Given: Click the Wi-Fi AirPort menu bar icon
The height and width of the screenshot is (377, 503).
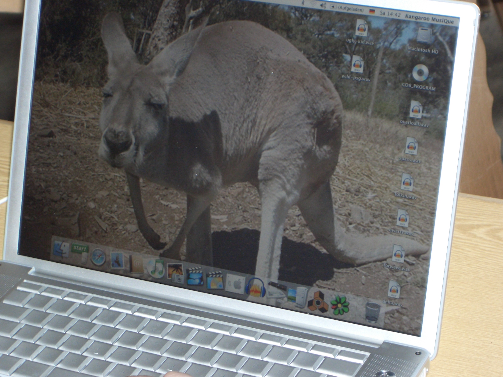Looking at the screenshot, I should point(313,4).
